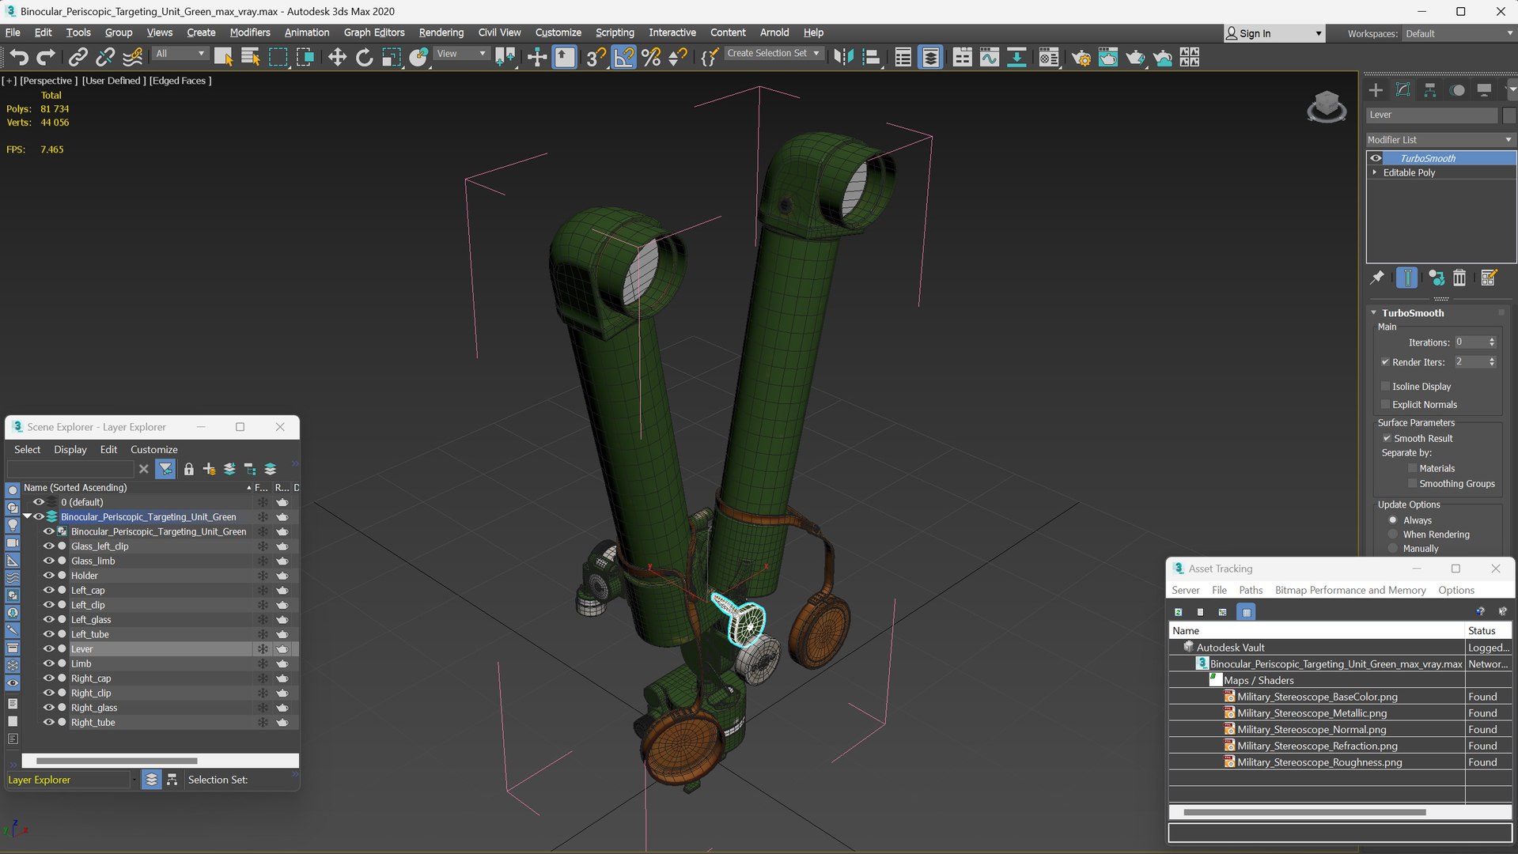Viewport: 1518px width, 854px height.
Task: Open Display menu in Scene Explorer
Action: [70, 449]
